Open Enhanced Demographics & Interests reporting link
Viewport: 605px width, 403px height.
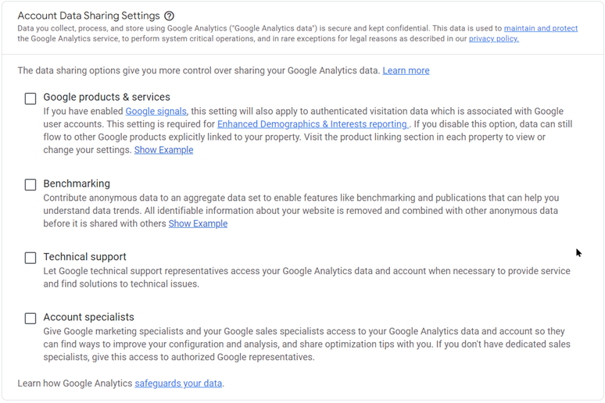pyautogui.click(x=313, y=124)
